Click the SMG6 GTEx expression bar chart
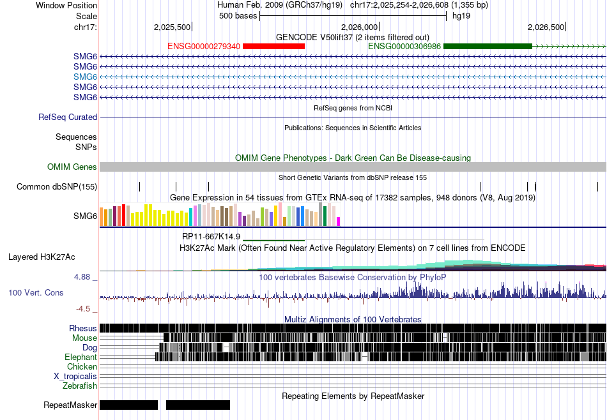Viewport: 607px width, 420px height. pyautogui.click(x=220, y=214)
